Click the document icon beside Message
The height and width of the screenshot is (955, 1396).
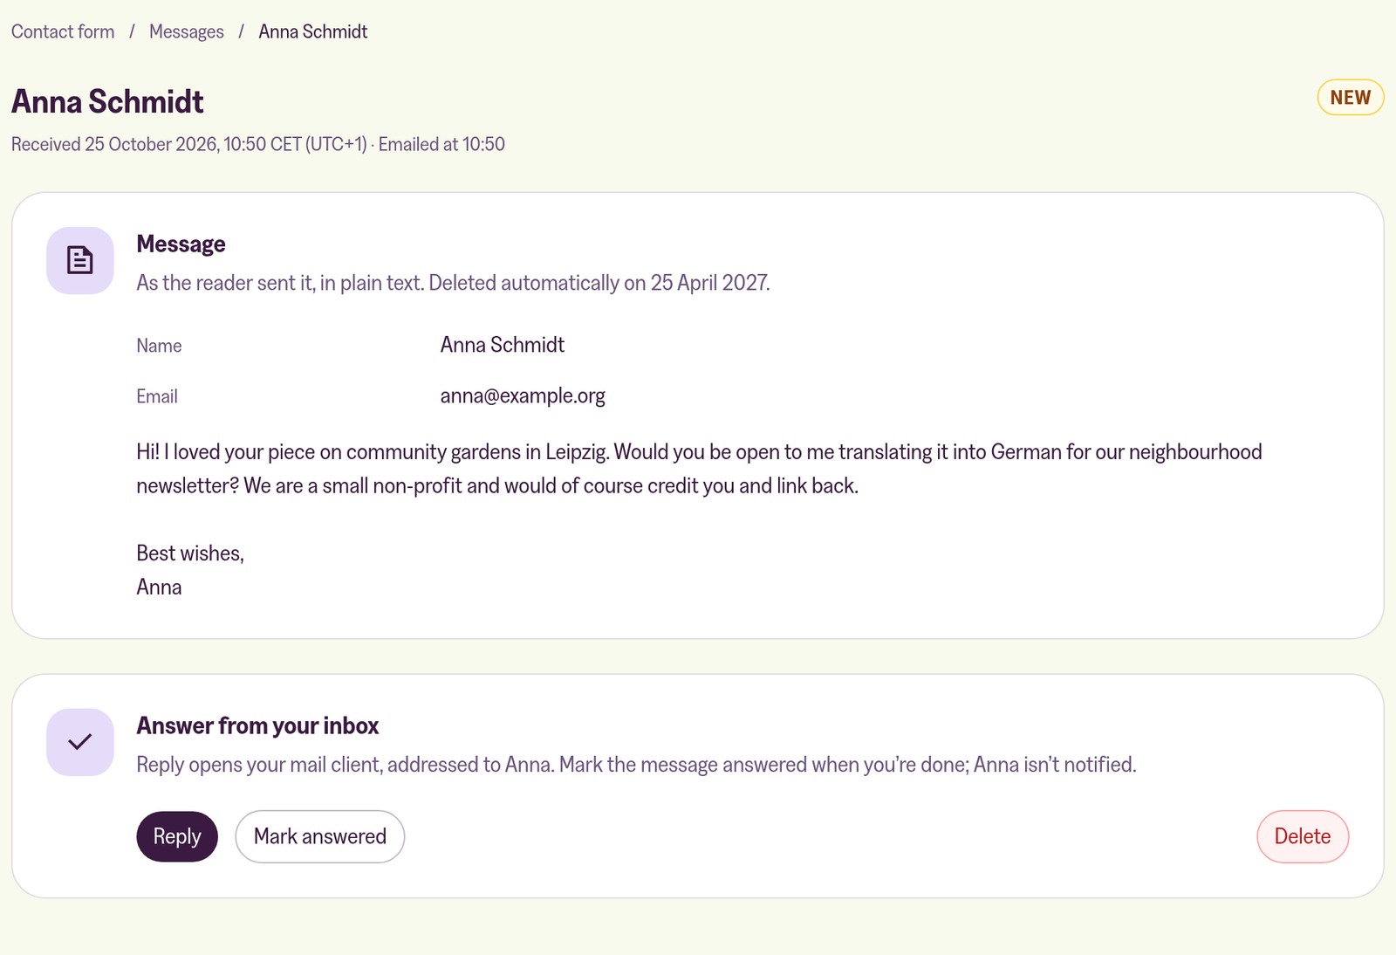pos(80,260)
